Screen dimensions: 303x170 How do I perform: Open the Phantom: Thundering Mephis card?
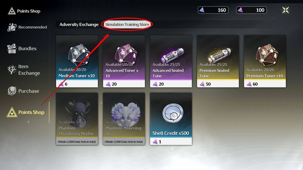[77, 119]
